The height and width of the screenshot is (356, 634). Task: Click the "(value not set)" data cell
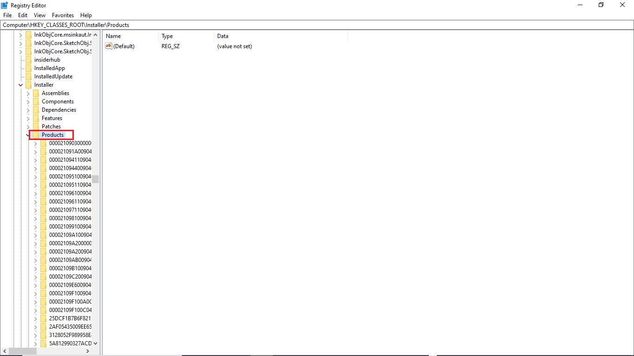click(x=234, y=46)
